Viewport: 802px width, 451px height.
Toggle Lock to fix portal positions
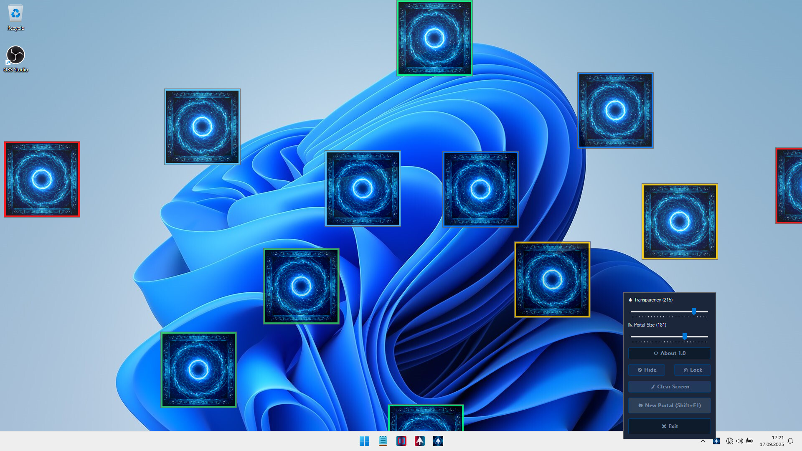692,370
